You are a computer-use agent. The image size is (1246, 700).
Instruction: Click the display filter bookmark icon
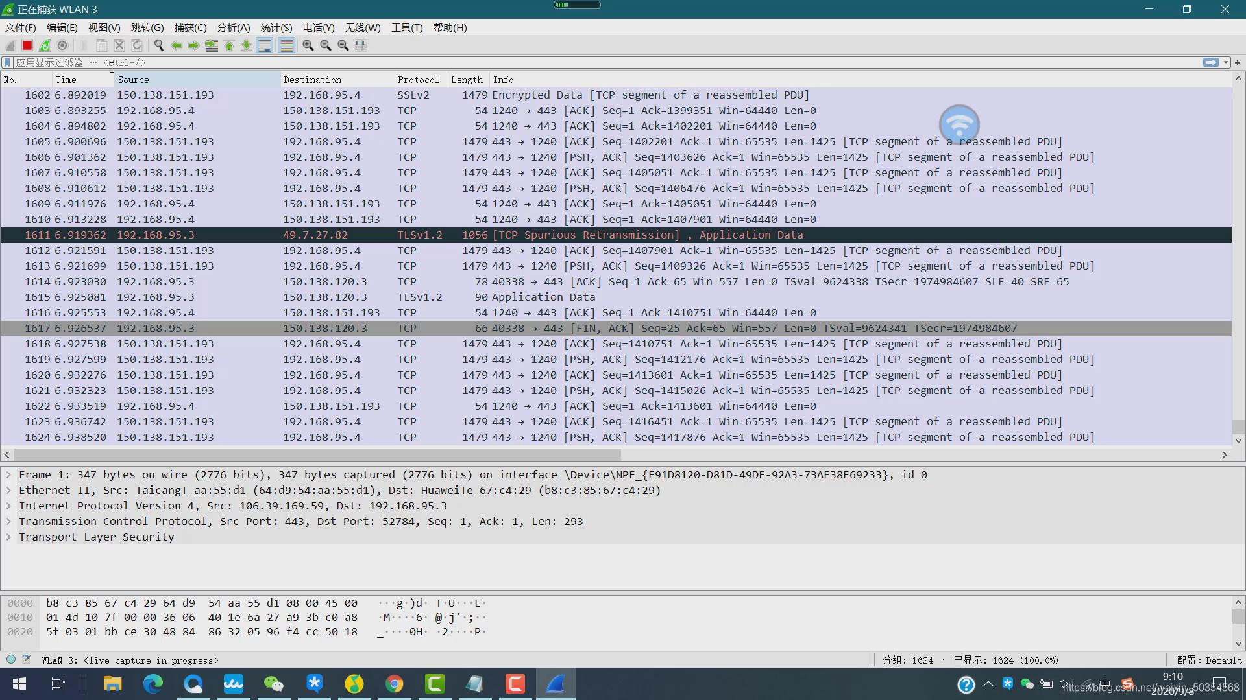(7, 62)
